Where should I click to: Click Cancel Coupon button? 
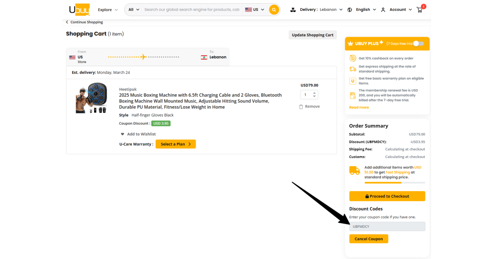point(369,239)
